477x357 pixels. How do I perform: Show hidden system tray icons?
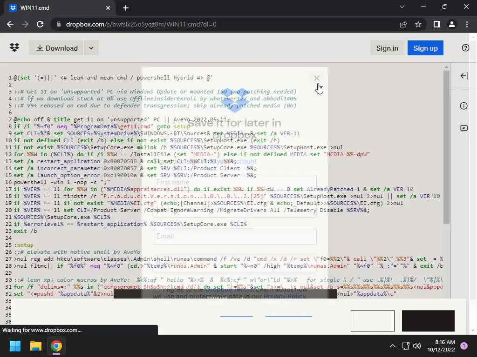point(393,346)
